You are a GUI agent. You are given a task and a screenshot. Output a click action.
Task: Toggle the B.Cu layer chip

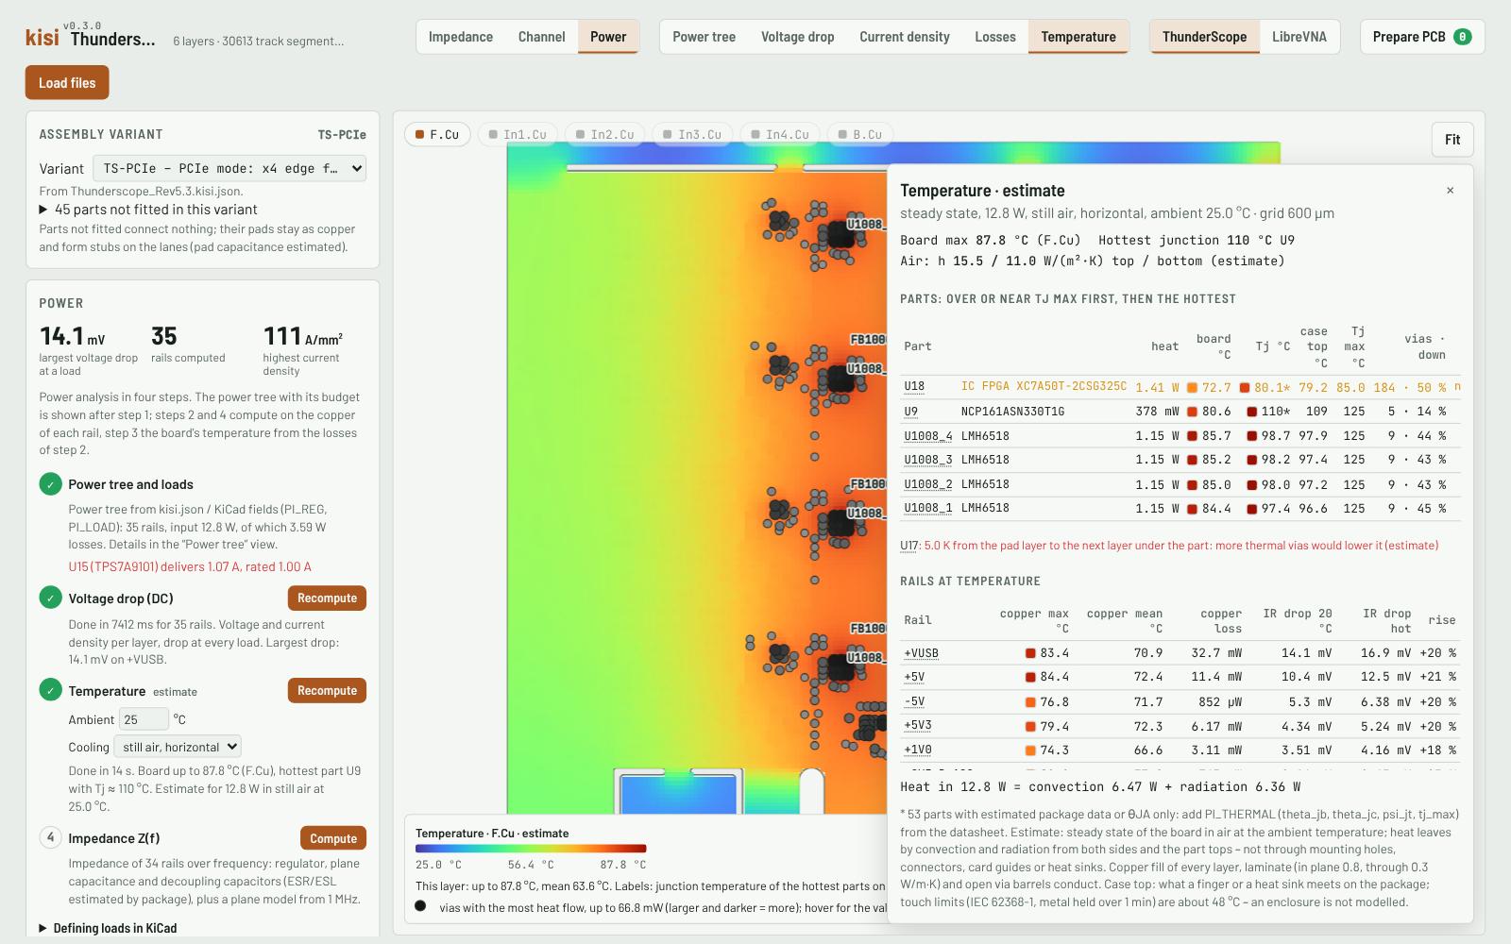pyautogui.click(x=860, y=135)
